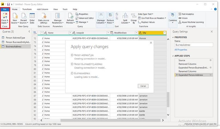This screenshot has width=220, height=129.
Task: Select the Person AddressType query
Action: [x=16, y=38]
